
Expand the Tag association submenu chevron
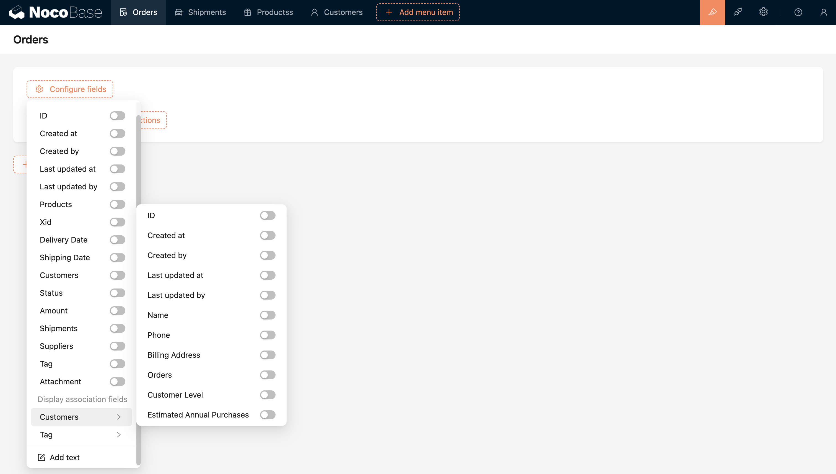pos(119,435)
